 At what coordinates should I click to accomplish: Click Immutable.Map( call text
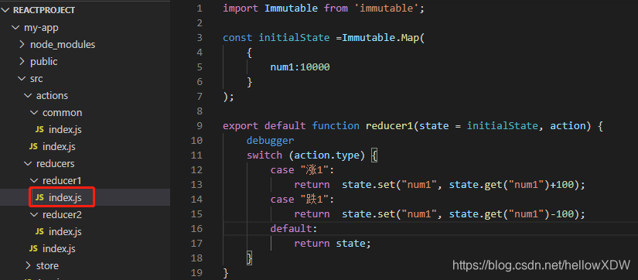pyautogui.click(x=383, y=38)
